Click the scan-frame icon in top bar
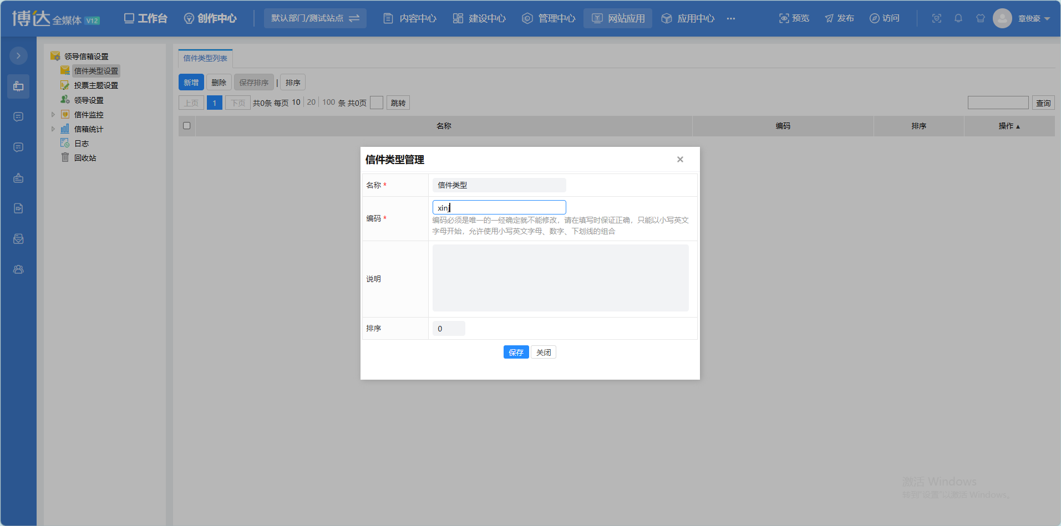This screenshot has height=526, width=1061. pos(937,18)
